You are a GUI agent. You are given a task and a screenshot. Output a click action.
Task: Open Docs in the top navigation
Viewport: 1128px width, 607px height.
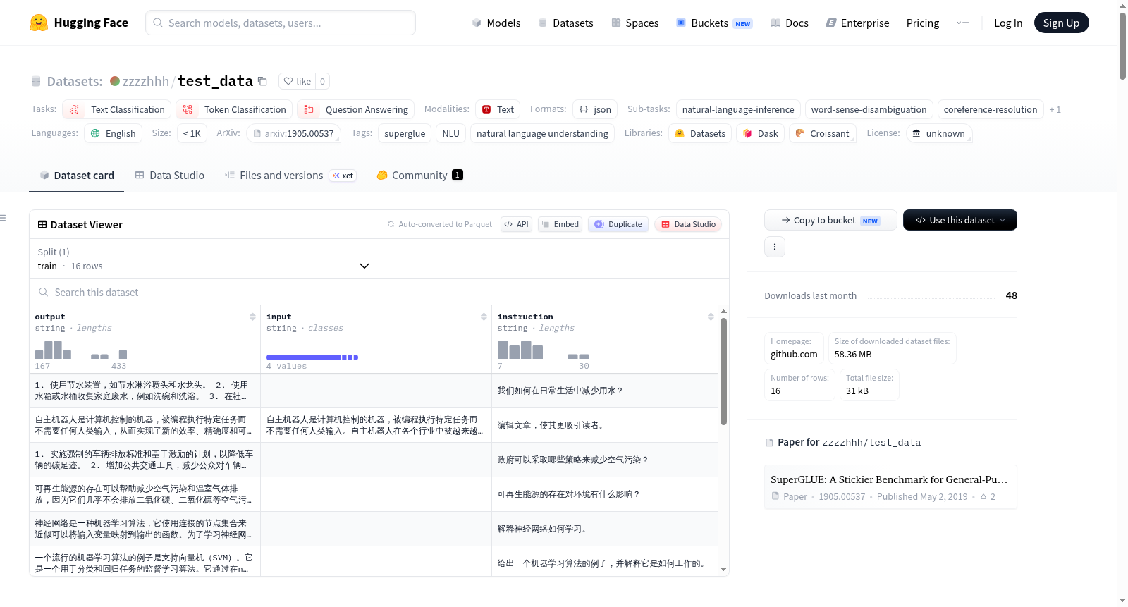790,23
